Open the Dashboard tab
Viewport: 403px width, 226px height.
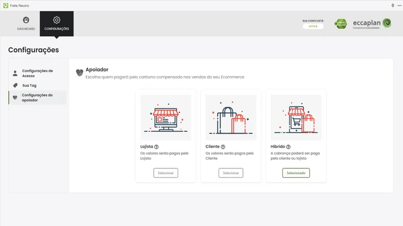[x=26, y=24]
